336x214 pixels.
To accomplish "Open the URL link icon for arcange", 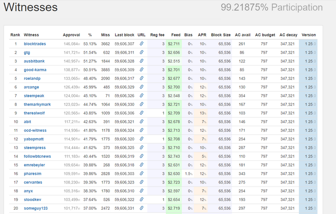I will (x=141, y=87).
